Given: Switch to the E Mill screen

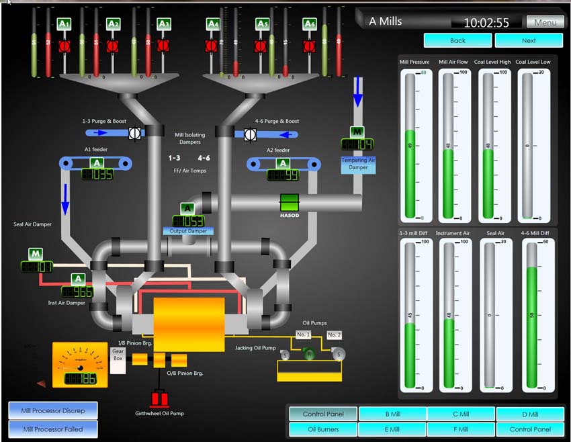Looking at the screenshot, I should (x=392, y=429).
